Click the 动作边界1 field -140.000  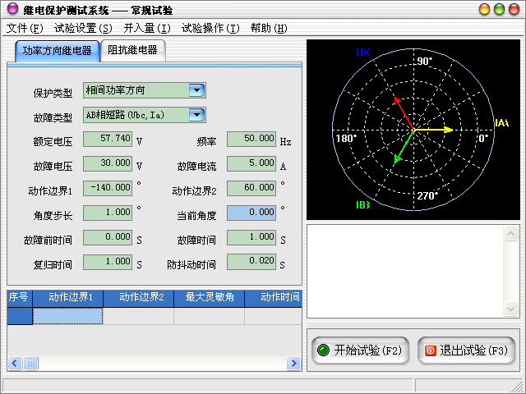pyautogui.click(x=108, y=188)
